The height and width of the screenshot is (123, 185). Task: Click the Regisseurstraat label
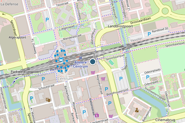coord(100,85)
